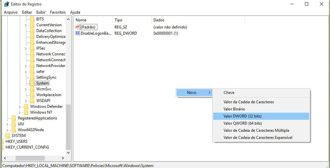Click the WorkplaceJoin folder icon
The image size is (330, 168).
(32, 95)
